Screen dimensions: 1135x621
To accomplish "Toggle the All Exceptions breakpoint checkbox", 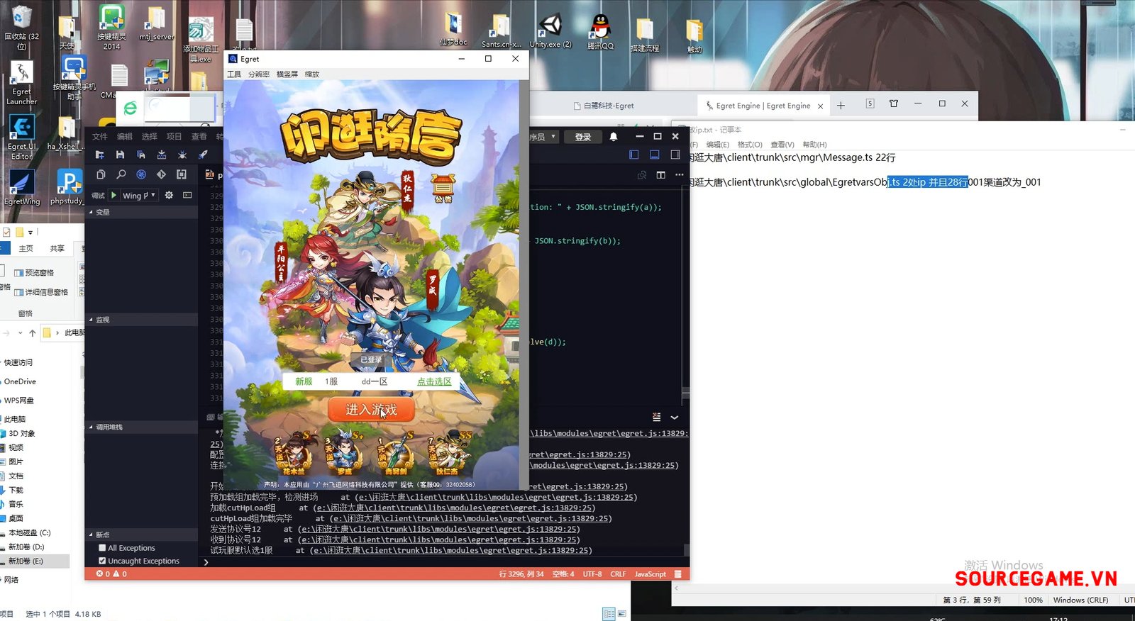I will [102, 548].
